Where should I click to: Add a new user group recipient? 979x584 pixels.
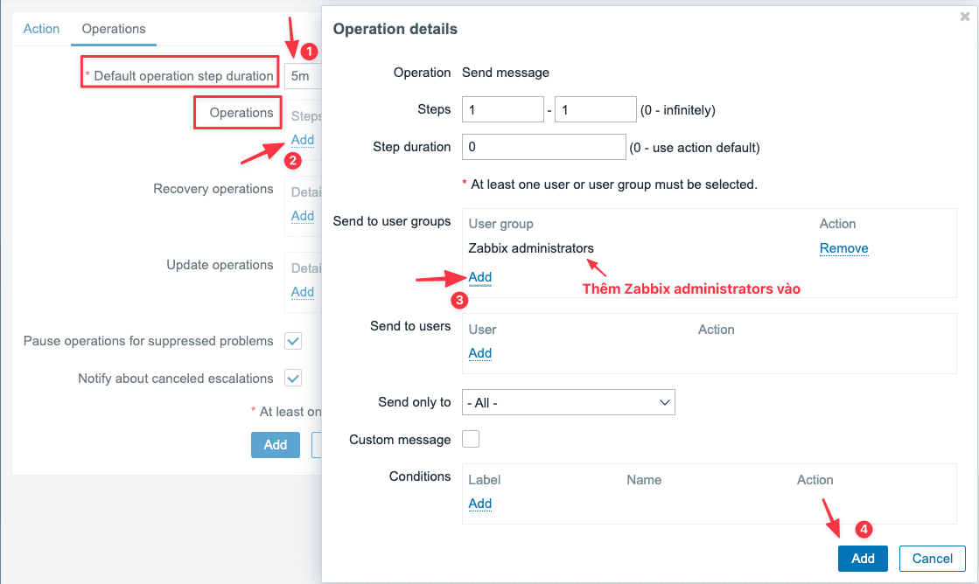click(x=479, y=277)
